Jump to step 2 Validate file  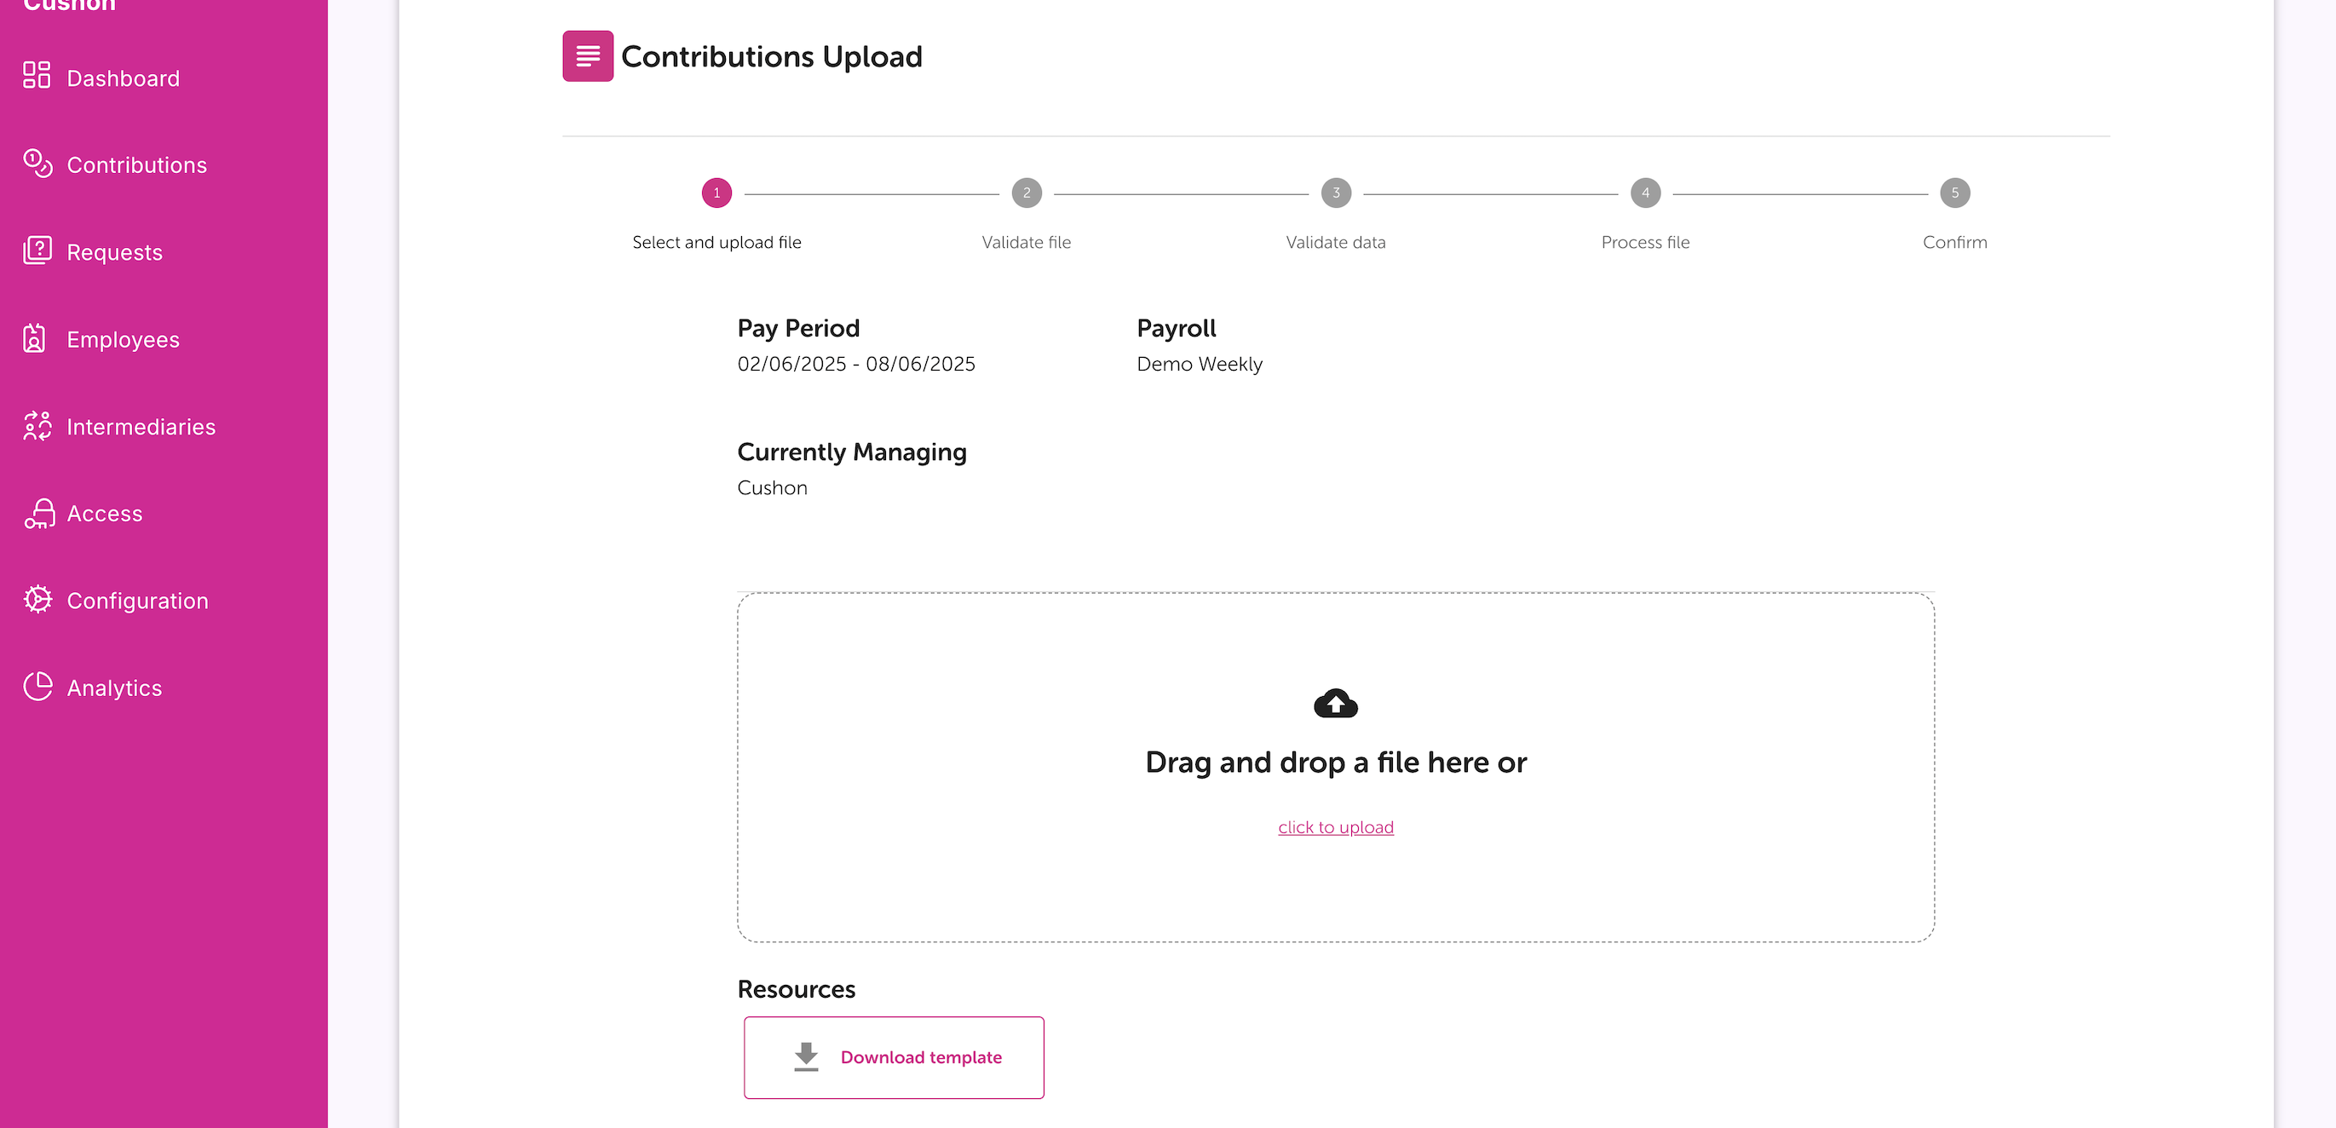point(1026,193)
